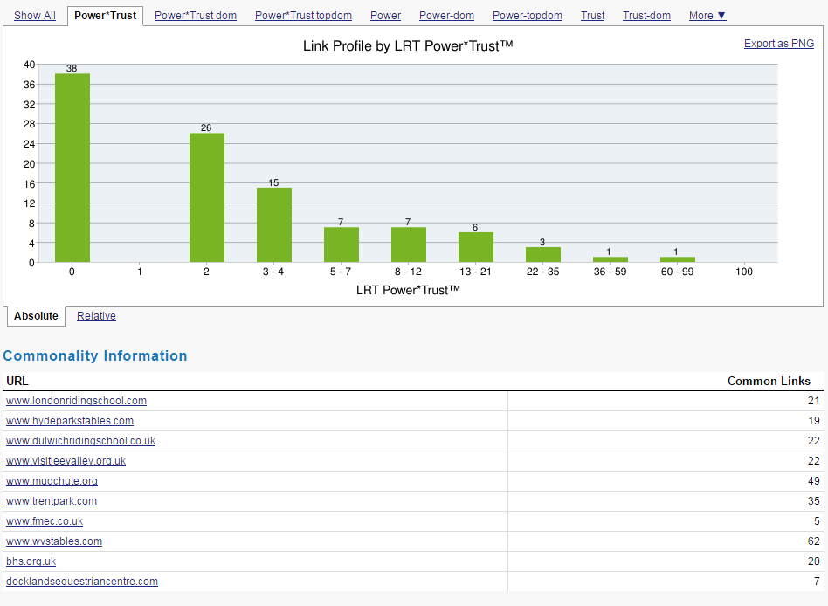Screen dimensions: 828x606
Task: Expand the More dropdown menu
Action: [x=707, y=16]
